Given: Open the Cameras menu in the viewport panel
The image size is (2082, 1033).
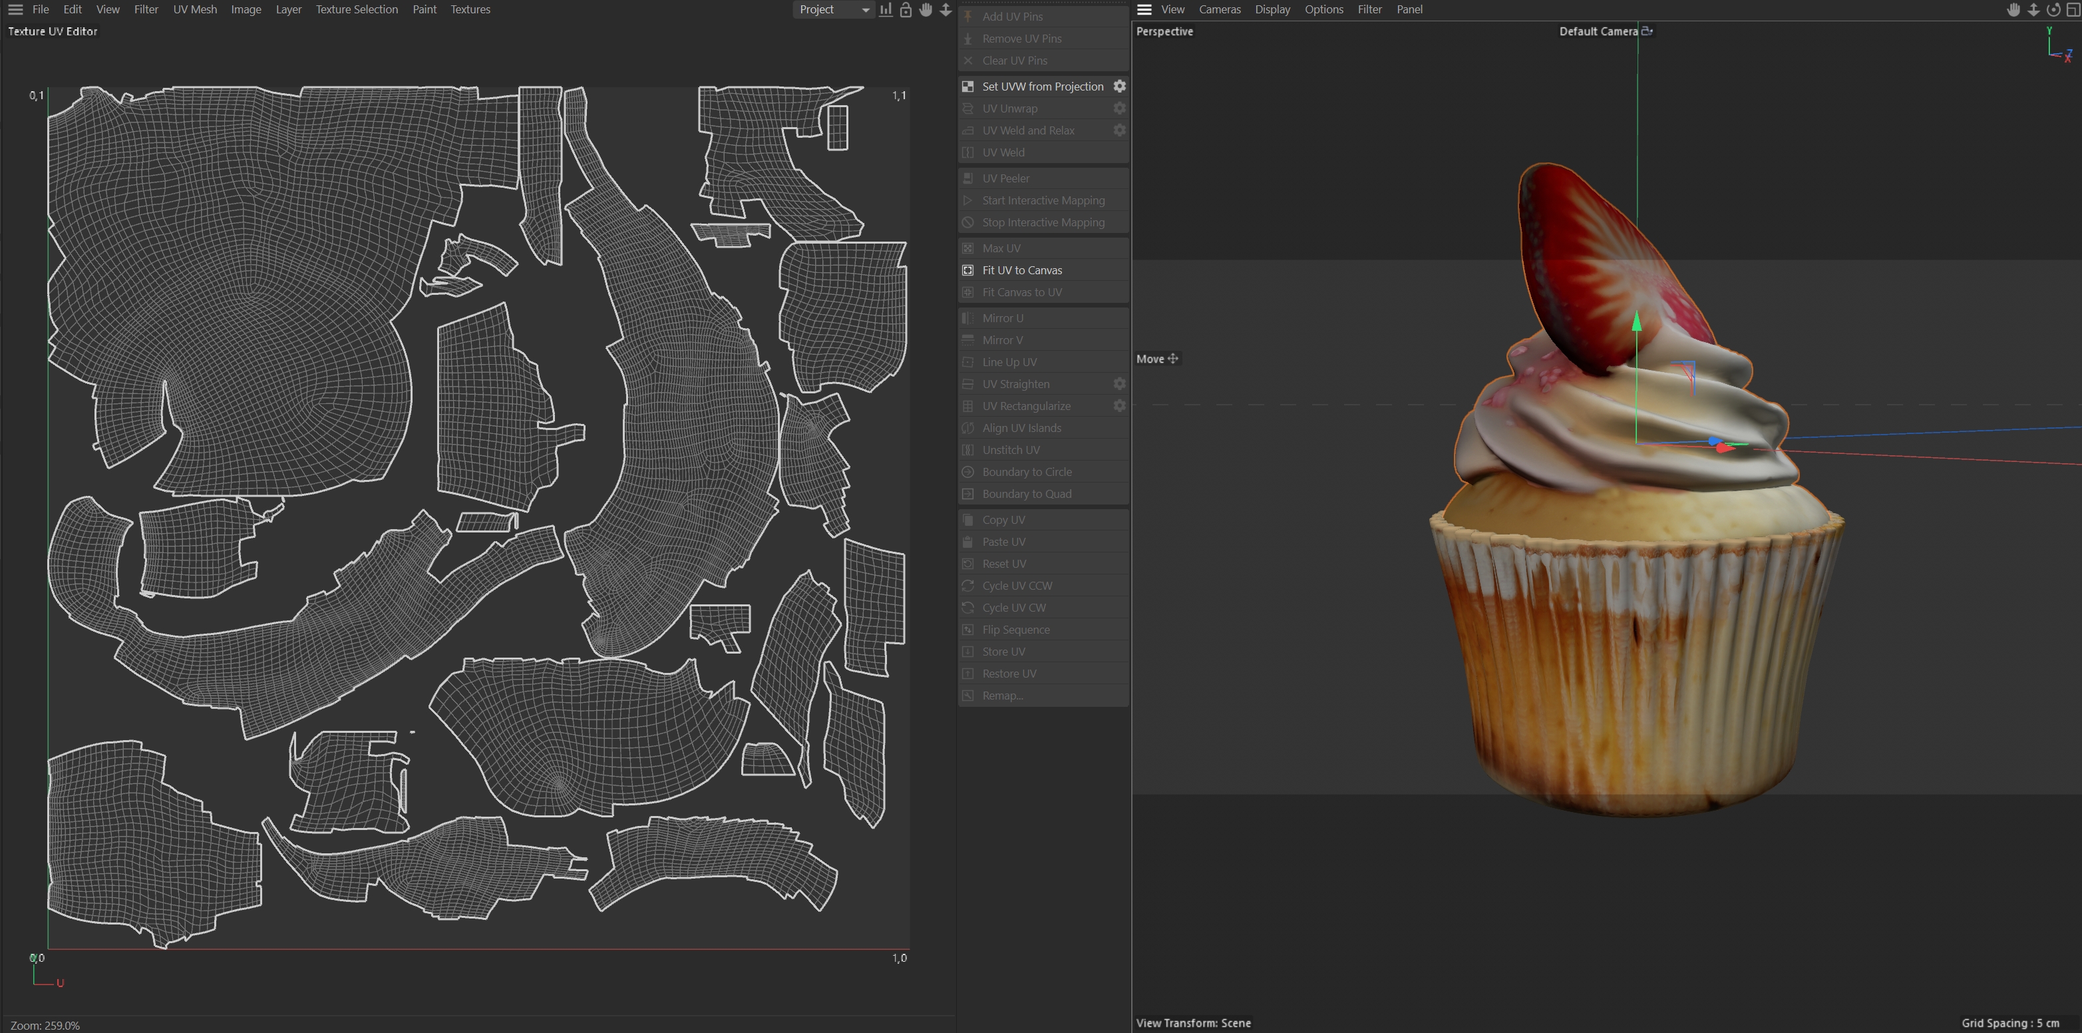Looking at the screenshot, I should (1220, 9).
